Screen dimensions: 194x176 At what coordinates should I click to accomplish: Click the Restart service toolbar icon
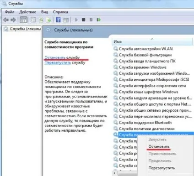coord(98,20)
